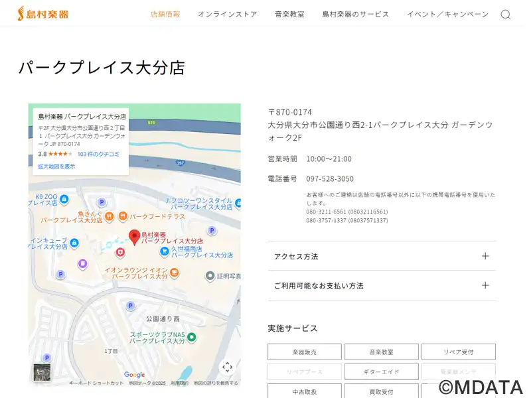Click the 楽器販売 service button

click(x=305, y=352)
